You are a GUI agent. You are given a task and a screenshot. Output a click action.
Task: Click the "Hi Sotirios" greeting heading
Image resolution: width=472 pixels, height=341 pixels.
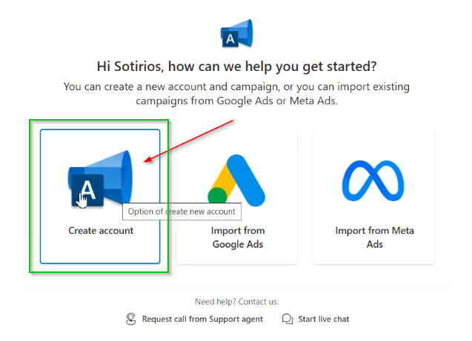pos(237,67)
